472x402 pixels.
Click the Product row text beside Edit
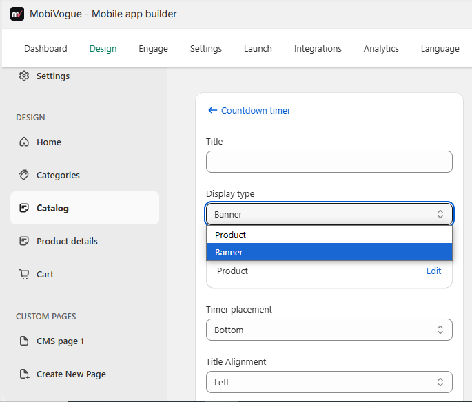[x=232, y=271]
